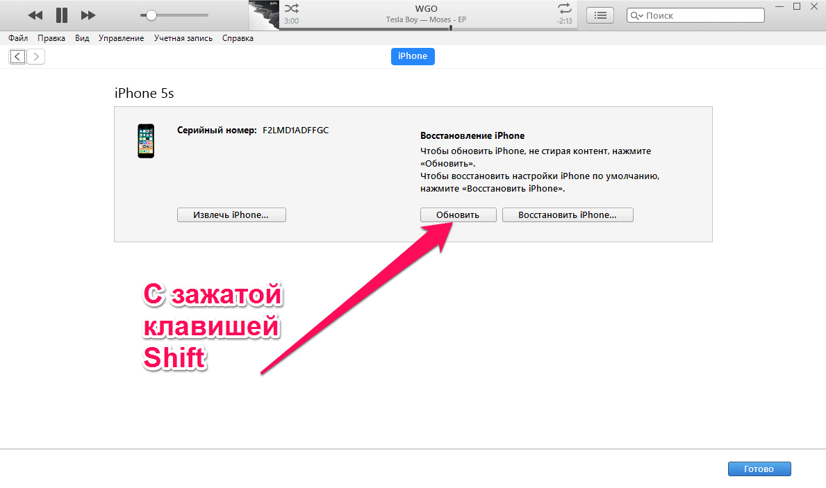Go back with the left arrow
826x488 pixels.
[x=17, y=57]
